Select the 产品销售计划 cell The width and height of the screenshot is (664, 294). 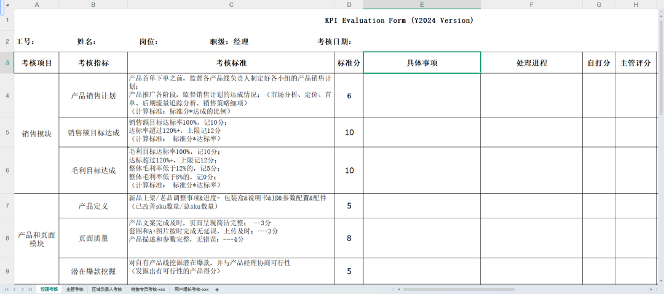[x=93, y=95]
